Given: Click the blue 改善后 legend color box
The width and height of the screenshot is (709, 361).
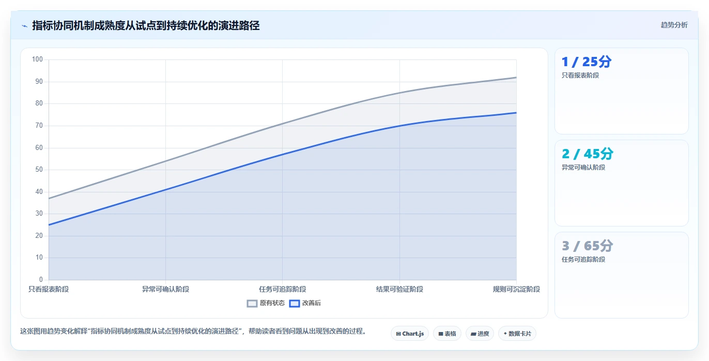Looking at the screenshot, I should [295, 304].
